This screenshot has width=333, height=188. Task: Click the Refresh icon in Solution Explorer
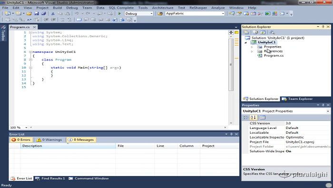[x=263, y=32]
